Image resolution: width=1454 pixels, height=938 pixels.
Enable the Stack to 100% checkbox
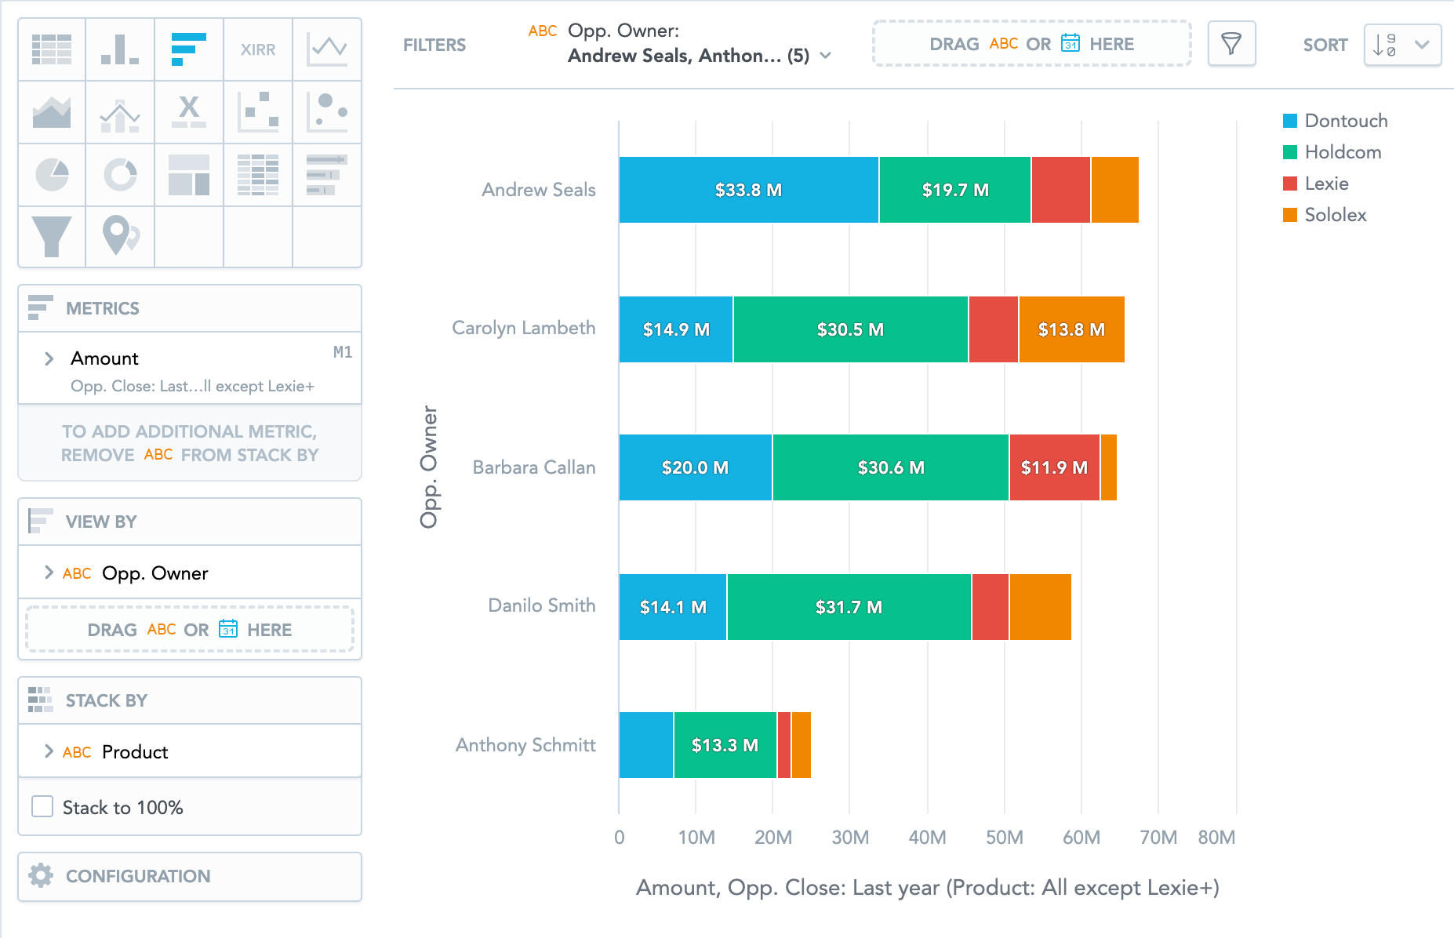click(x=42, y=806)
